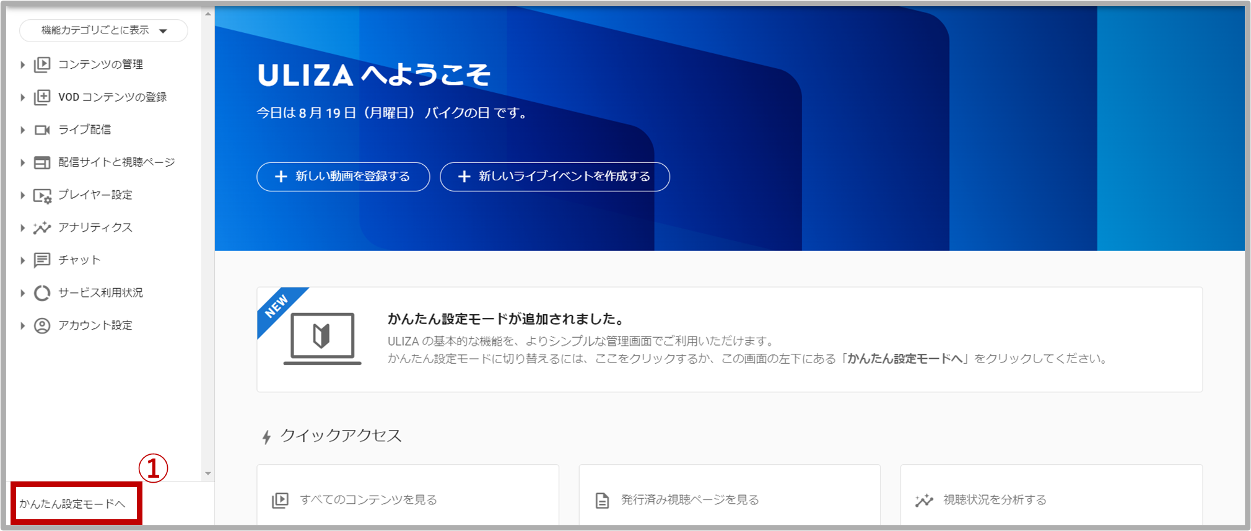Click the chart icon on 視聴状況を分析する card
Image resolution: width=1251 pixels, height=531 pixels.
pyautogui.click(x=924, y=500)
